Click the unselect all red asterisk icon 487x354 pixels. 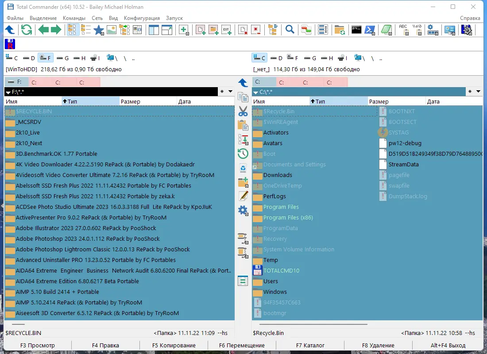point(255,30)
